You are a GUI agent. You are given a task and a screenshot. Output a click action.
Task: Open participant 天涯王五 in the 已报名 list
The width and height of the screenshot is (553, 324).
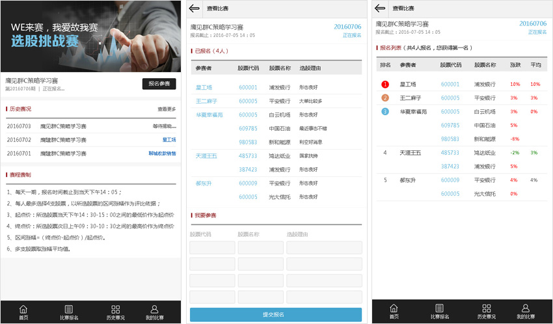(x=206, y=156)
